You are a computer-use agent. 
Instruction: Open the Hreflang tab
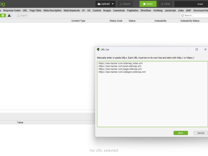(158, 10)
